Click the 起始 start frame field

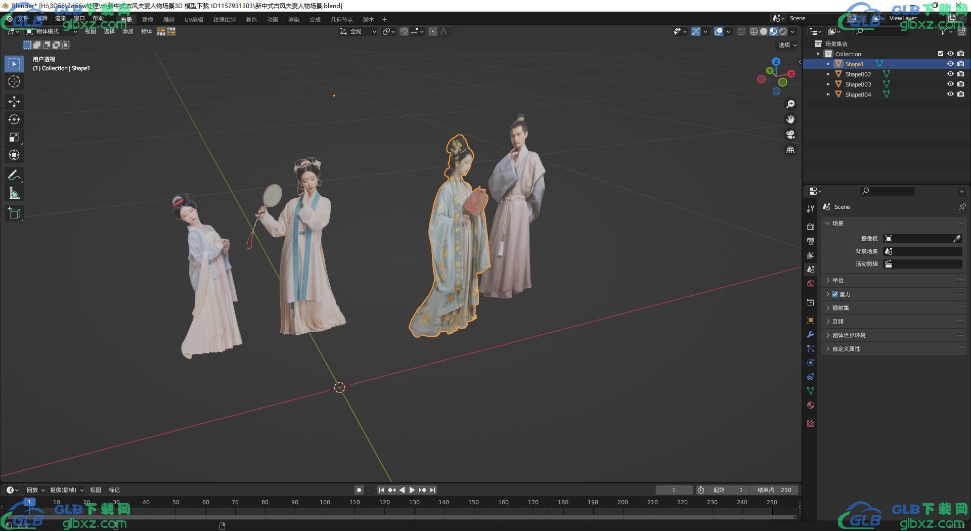tap(728, 490)
